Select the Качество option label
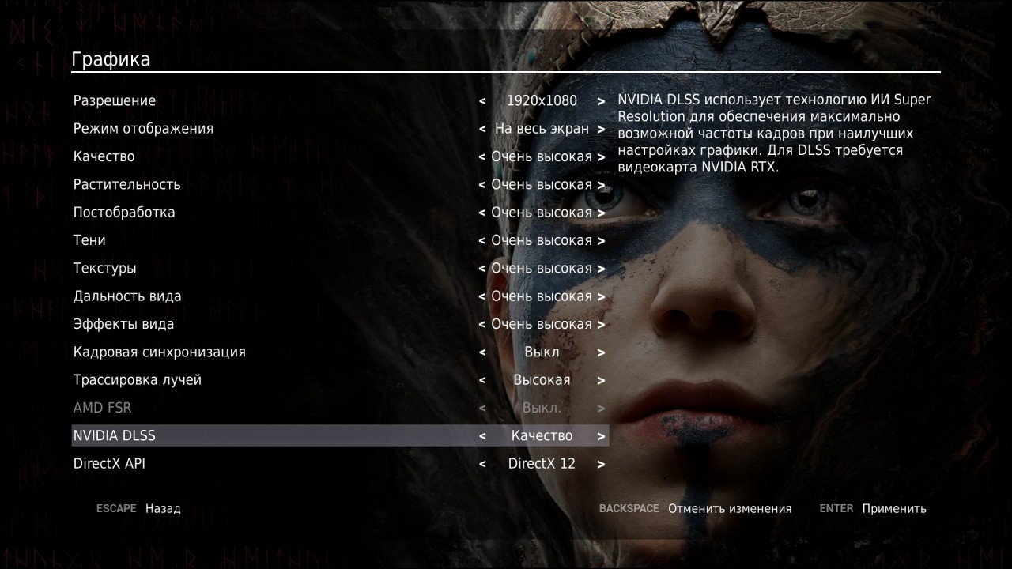This screenshot has height=569, width=1012. point(104,156)
